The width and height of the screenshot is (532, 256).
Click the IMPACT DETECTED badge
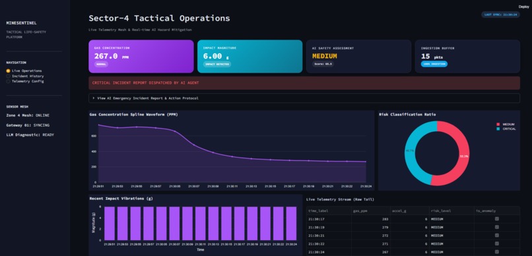tap(217, 64)
